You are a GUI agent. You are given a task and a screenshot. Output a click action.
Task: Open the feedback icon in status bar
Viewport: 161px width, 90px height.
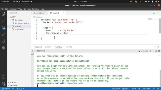click(x=154, y=89)
